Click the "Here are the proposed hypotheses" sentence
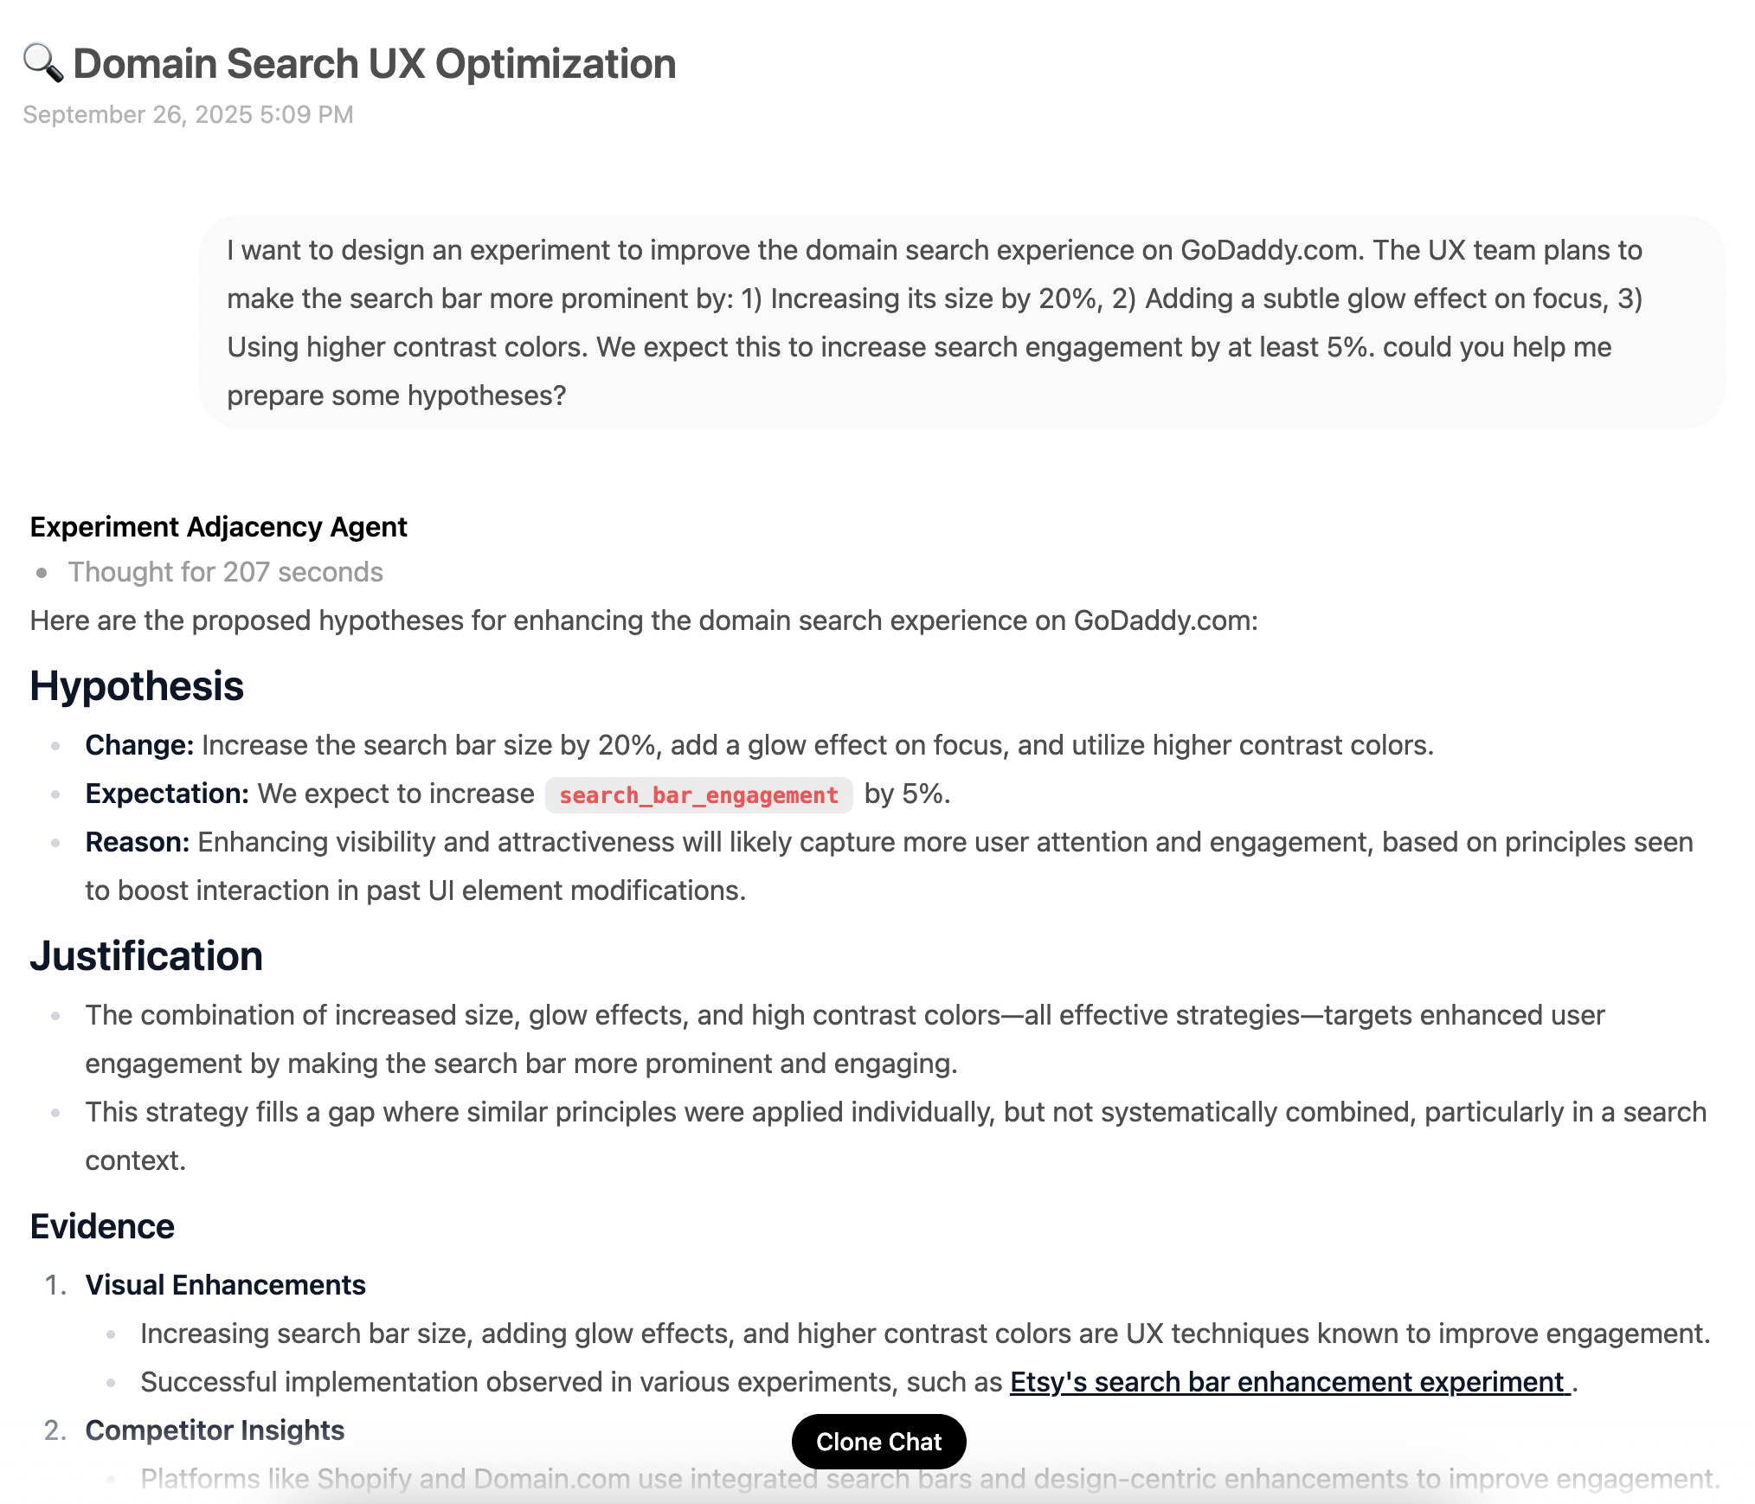1755x1504 pixels. [x=644, y=620]
